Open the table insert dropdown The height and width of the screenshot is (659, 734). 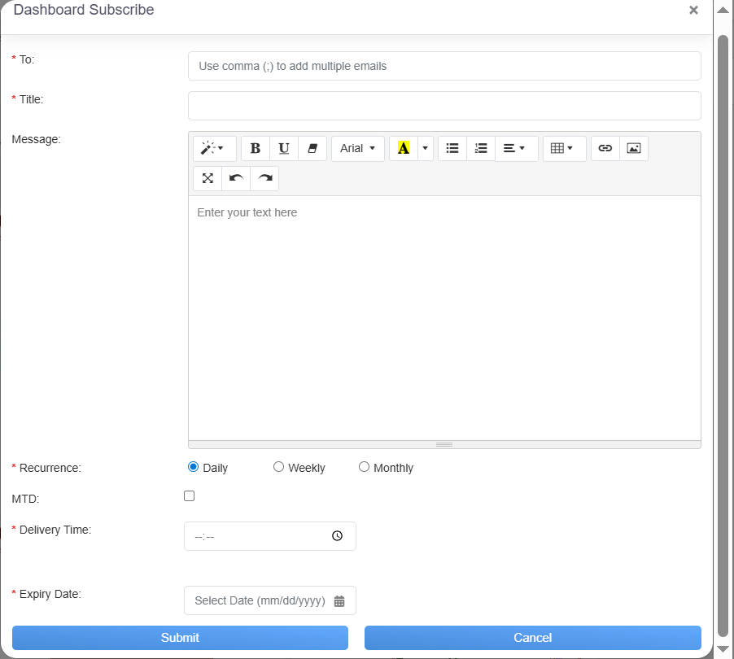(563, 148)
